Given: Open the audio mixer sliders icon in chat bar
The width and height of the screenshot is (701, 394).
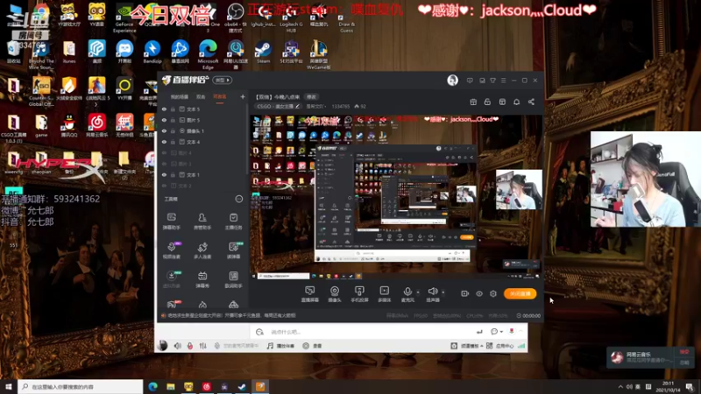Looking at the screenshot, I should [203, 346].
